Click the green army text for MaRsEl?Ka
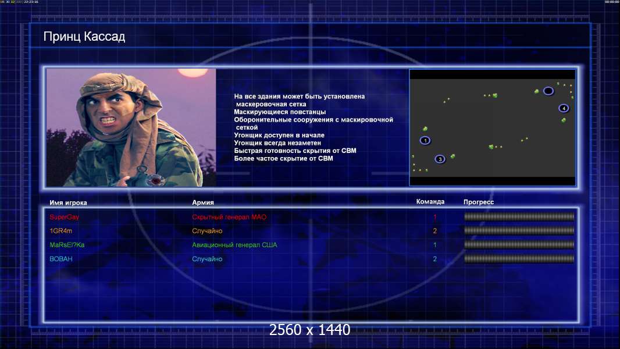The height and width of the screenshot is (349, 620). [x=234, y=245]
